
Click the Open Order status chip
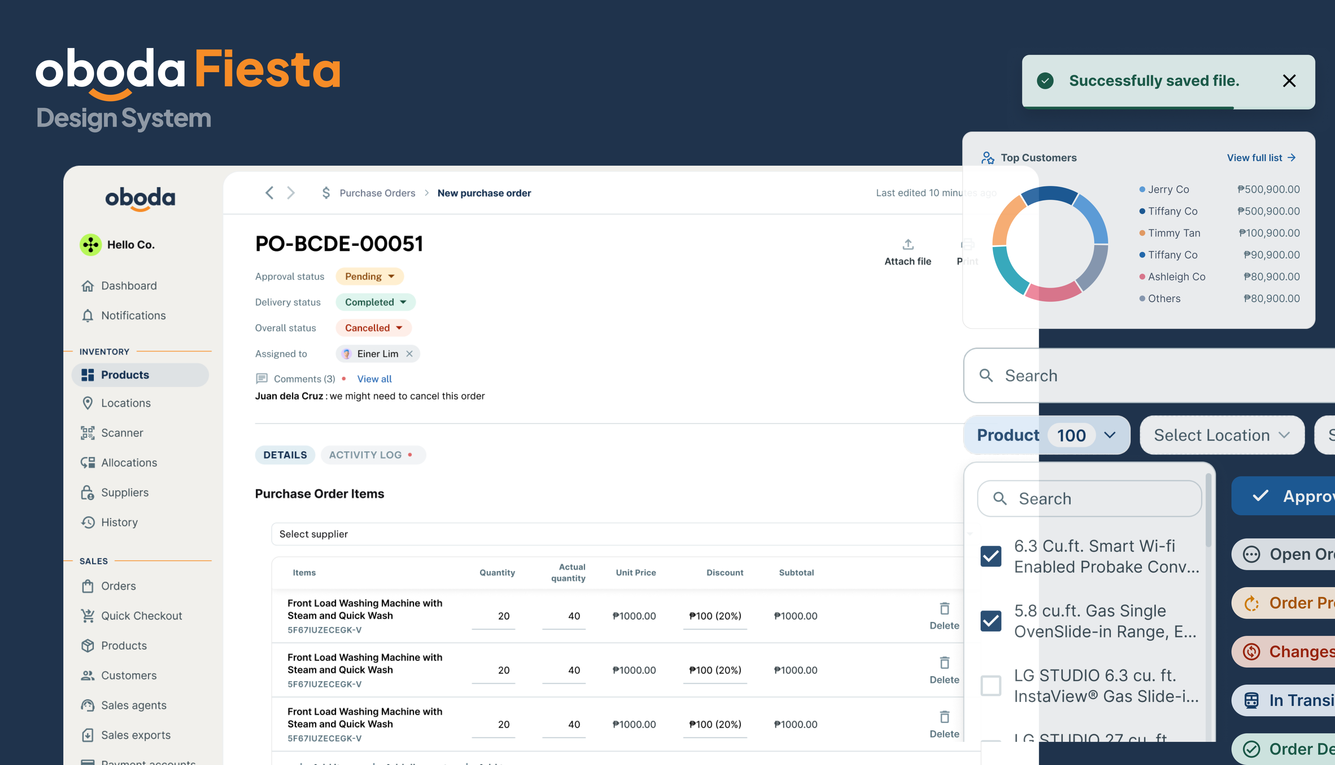click(1283, 554)
